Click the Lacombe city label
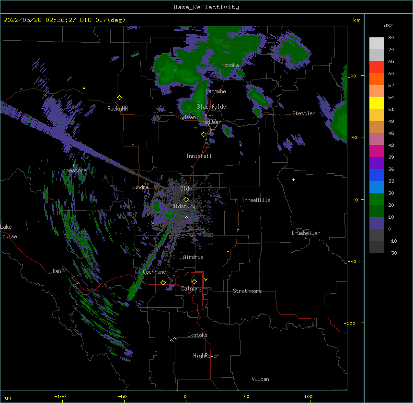The height and width of the screenshot is (403, 413). coord(216,91)
